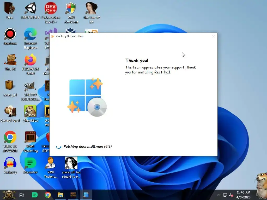Launch the Bandicam desktop shortcut

[x=10, y=36]
